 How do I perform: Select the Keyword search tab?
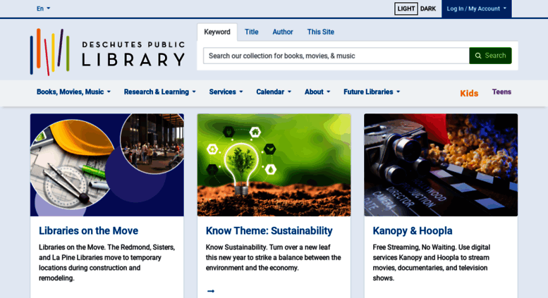[x=217, y=32]
